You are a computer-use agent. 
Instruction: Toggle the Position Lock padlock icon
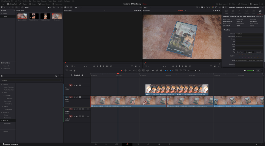161,71
